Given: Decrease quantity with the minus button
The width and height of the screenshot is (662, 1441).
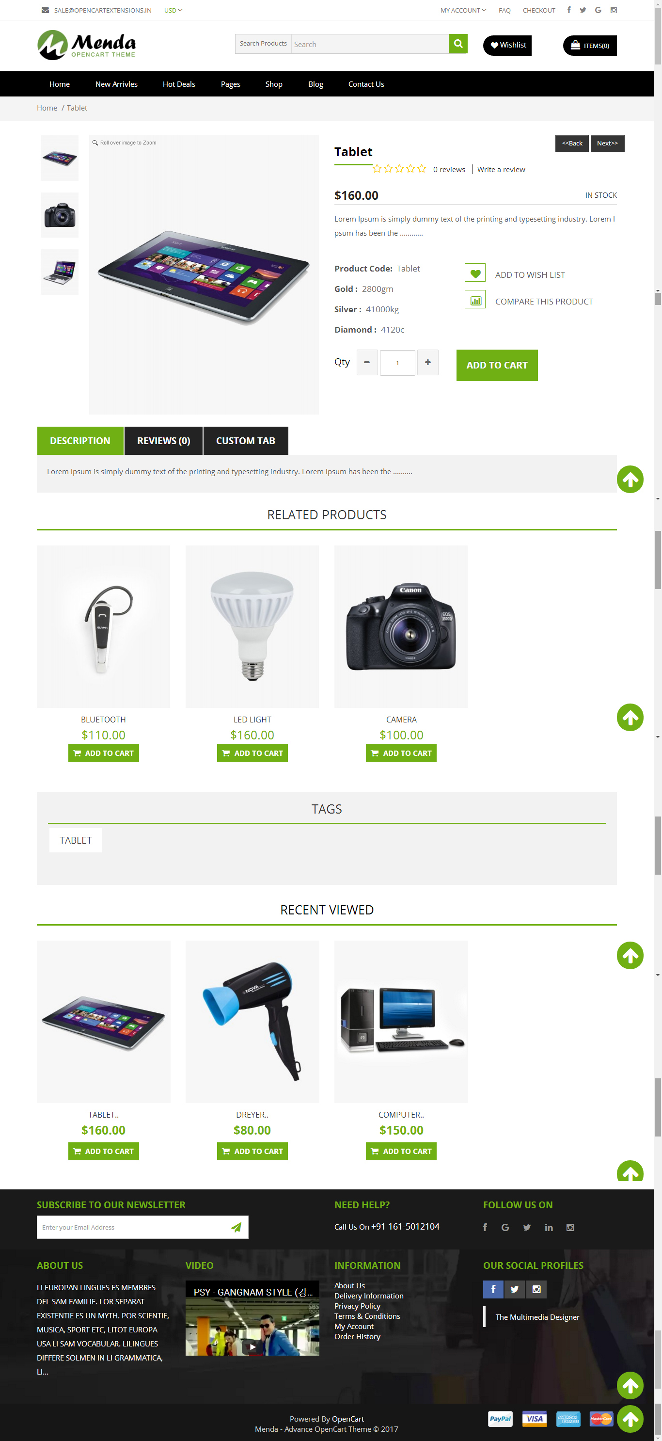Looking at the screenshot, I should click(x=367, y=363).
